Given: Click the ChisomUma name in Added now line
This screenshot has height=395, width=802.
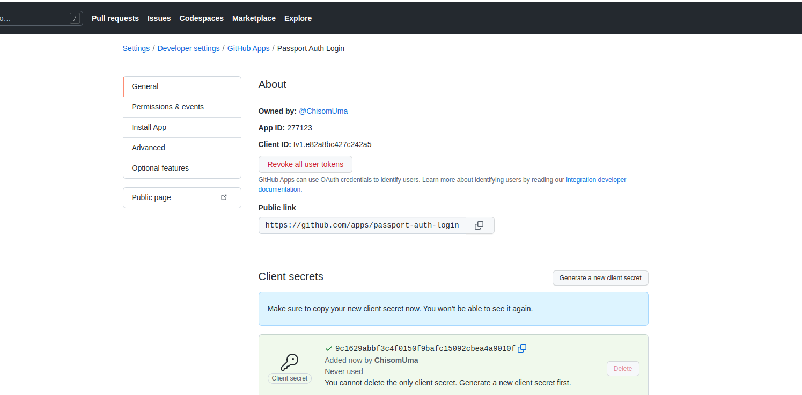Looking at the screenshot, I should 396,360.
